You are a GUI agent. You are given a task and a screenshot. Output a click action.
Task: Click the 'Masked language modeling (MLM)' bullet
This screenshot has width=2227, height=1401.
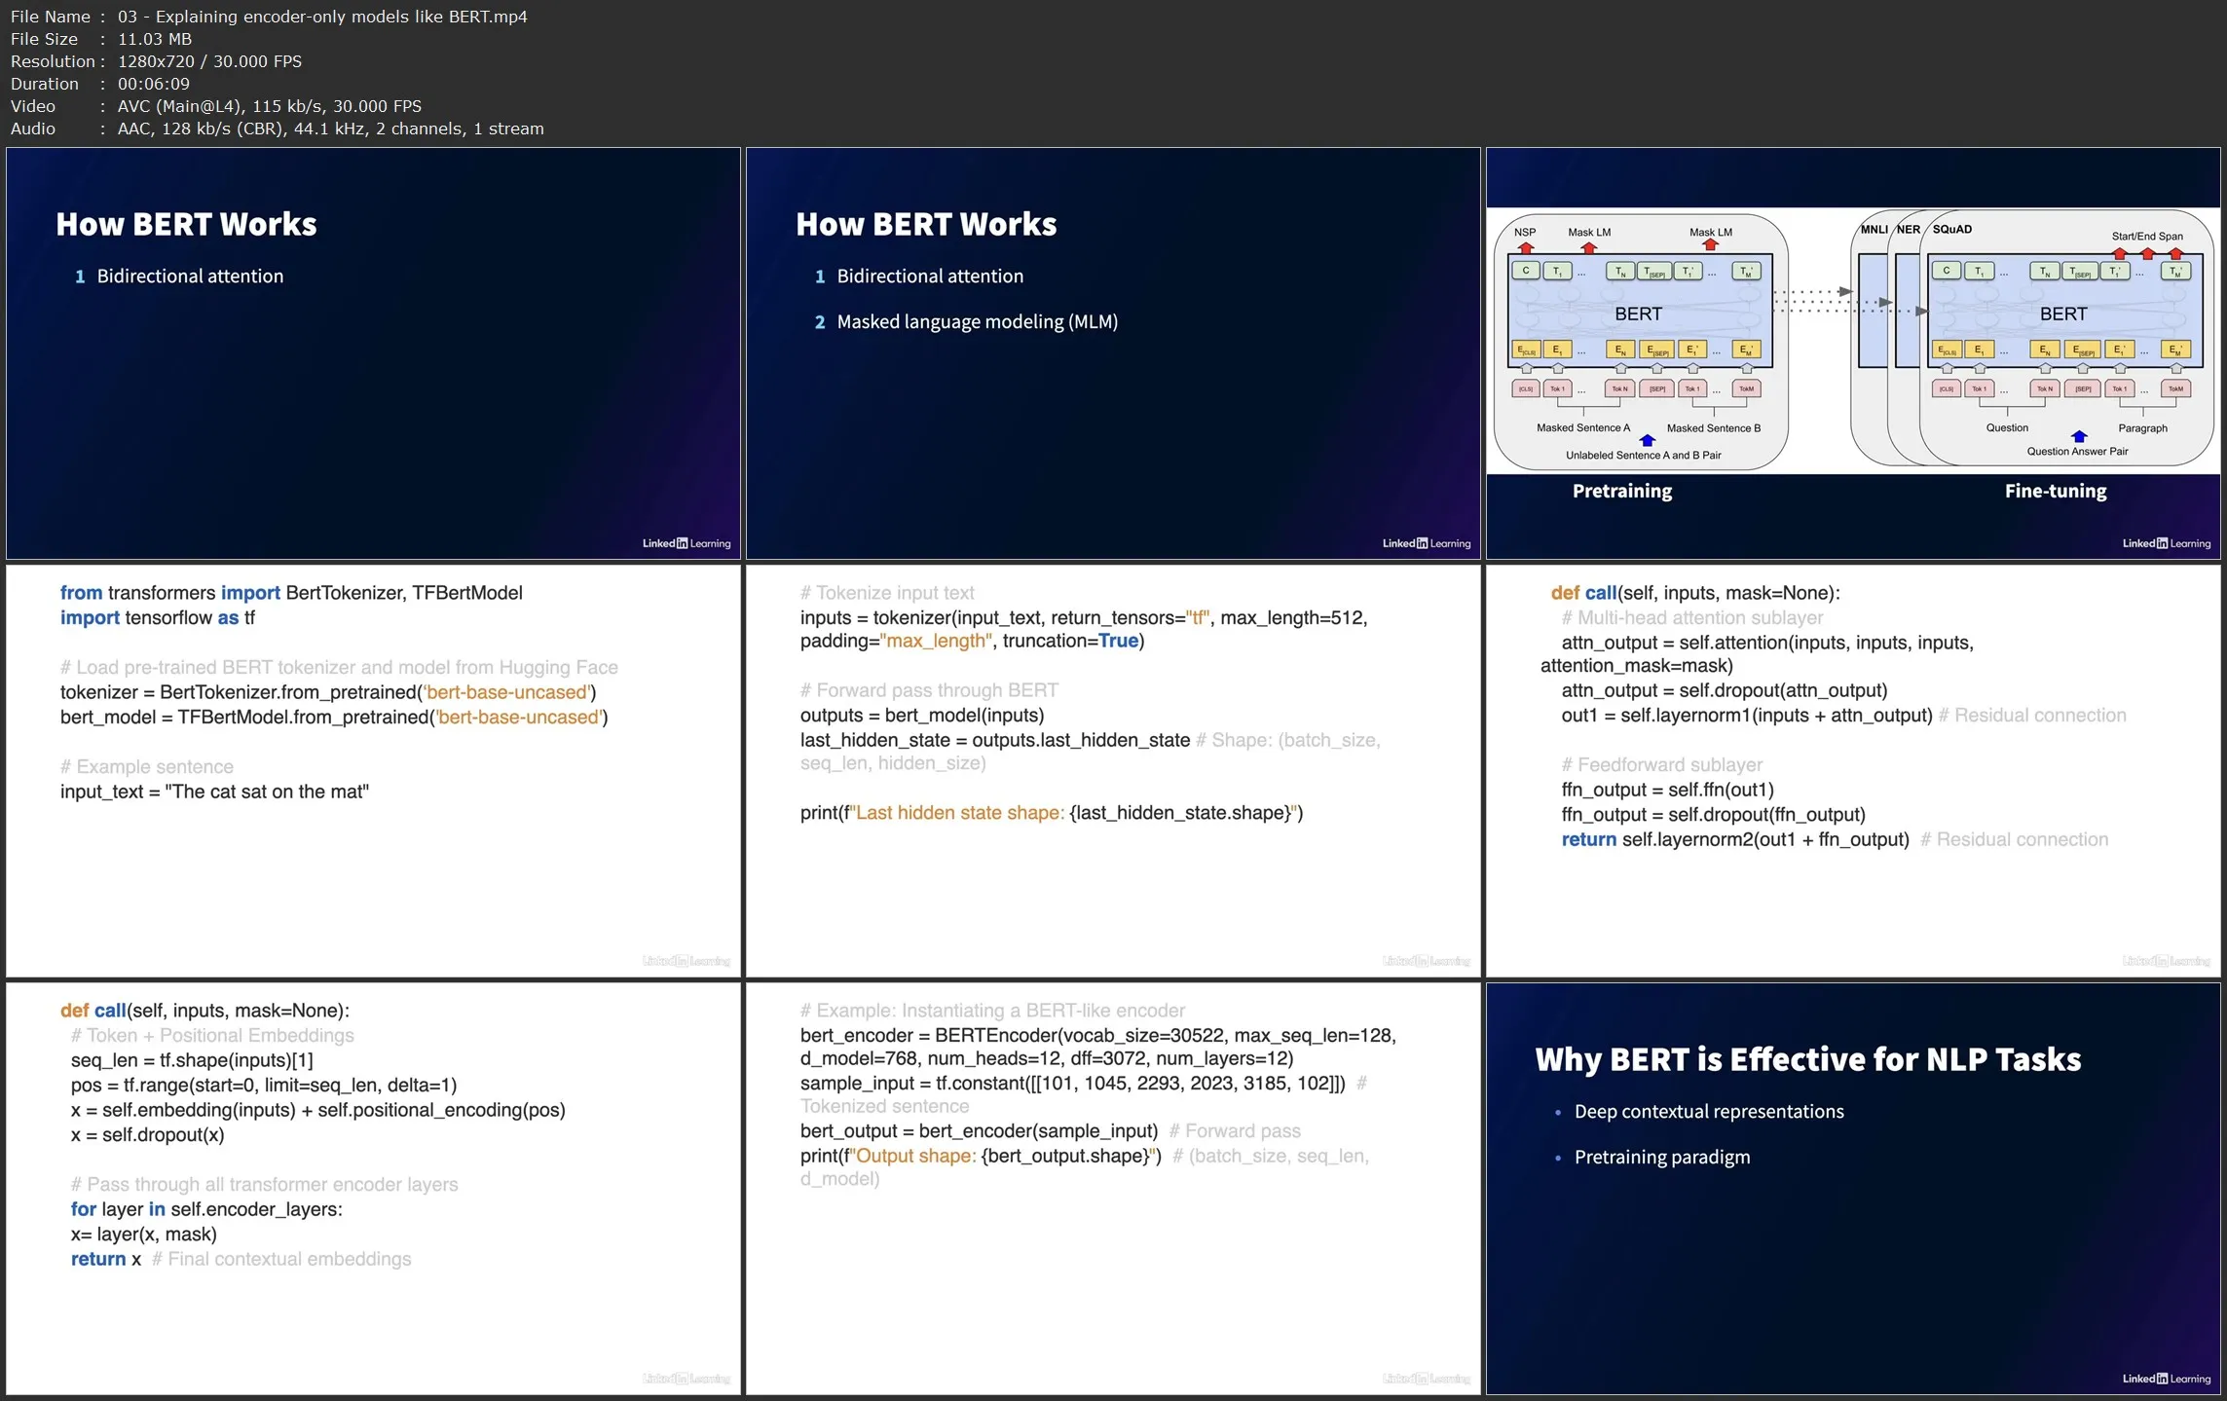[x=977, y=321]
